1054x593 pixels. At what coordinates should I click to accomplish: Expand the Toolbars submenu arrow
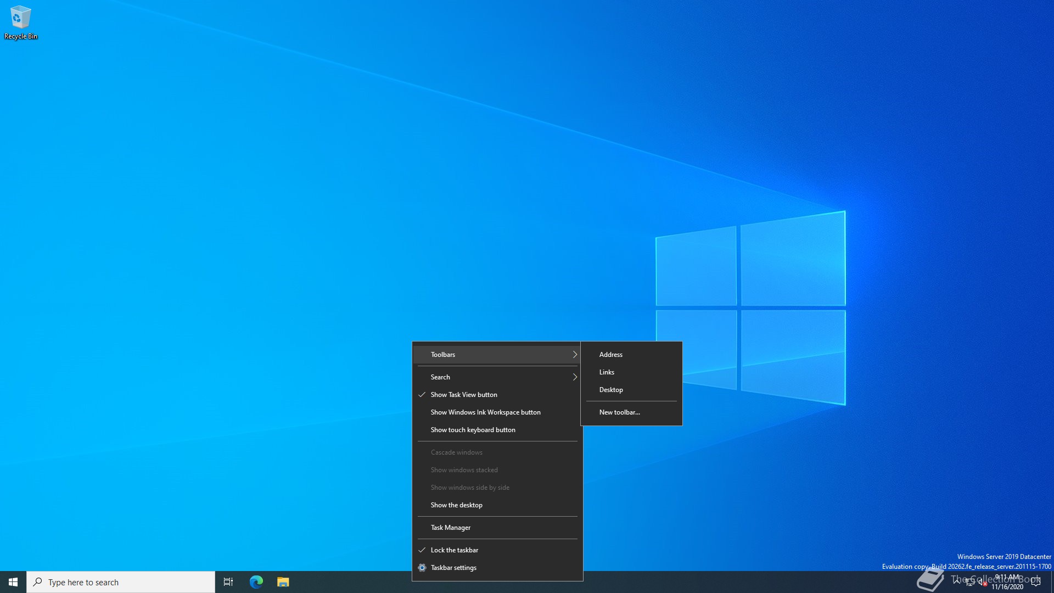tap(575, 355)
